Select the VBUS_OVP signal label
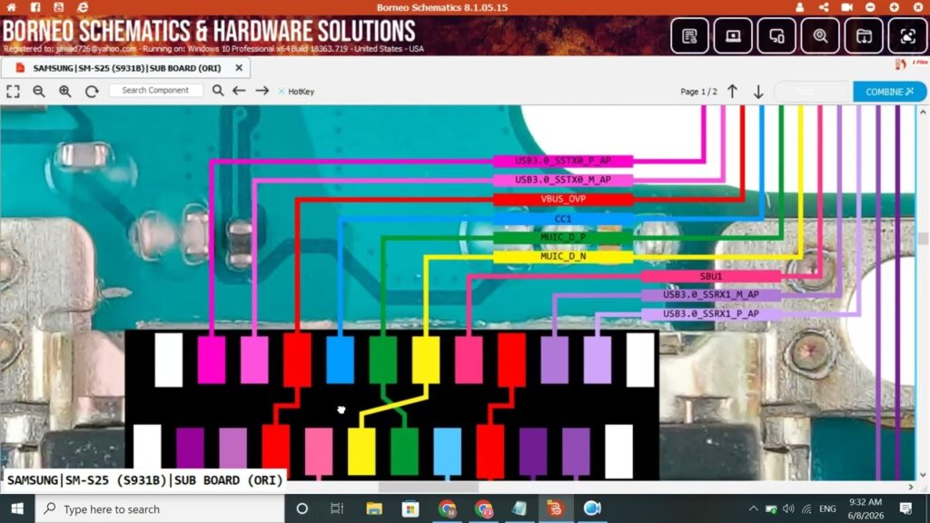The width and height of the screenshot is (930, 523). pos(563,199)
